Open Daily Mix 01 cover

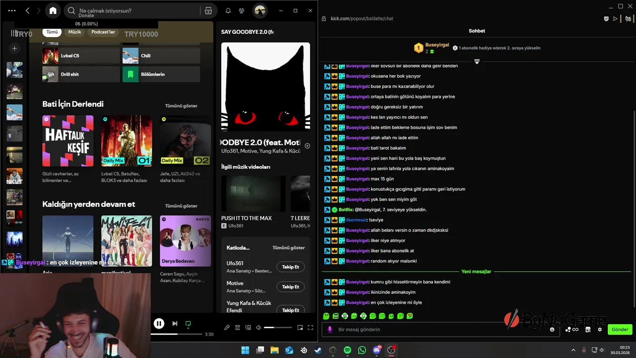[126, 141]
